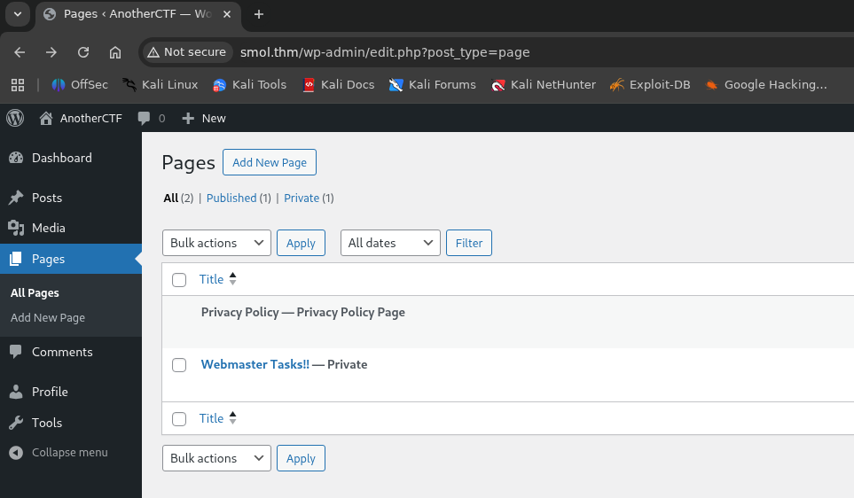Select the All Pages submenu item
Image resolution: width=854 pixels, height=498 pixels.
point(35,292)
